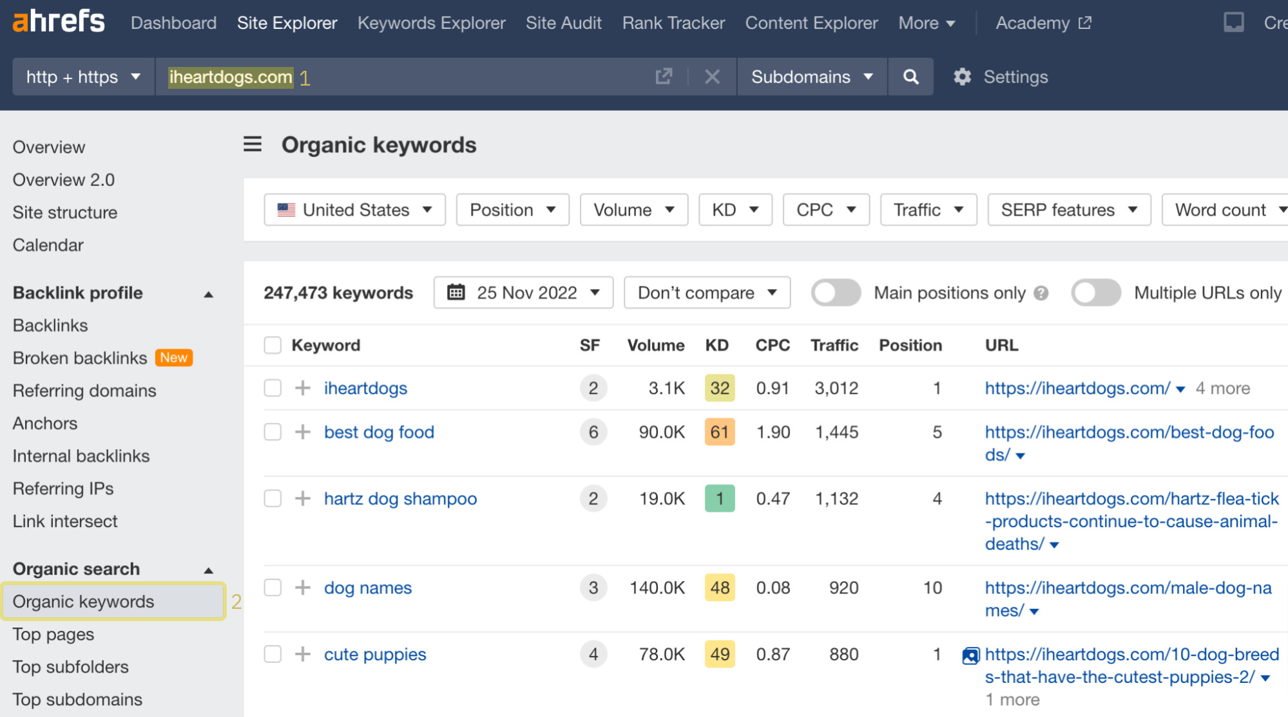The image size is (1288, 717).
Task: Select the date picker 25 Nov 2022
Action: click(x=523, y=293)
